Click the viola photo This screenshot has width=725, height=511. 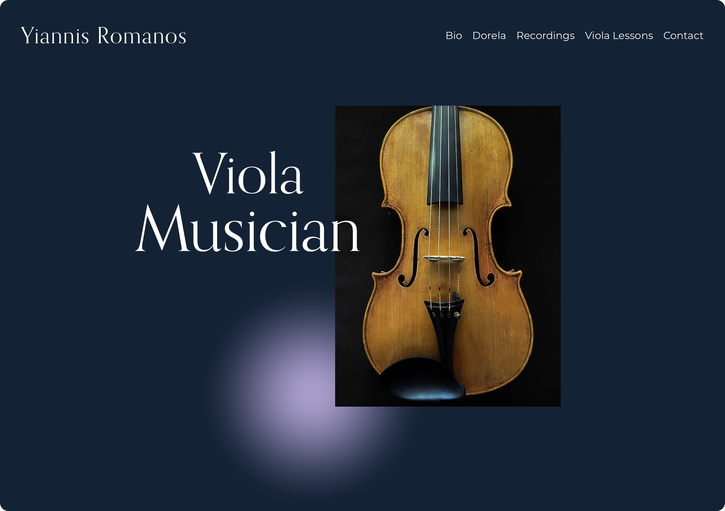[x=448, y=256]
